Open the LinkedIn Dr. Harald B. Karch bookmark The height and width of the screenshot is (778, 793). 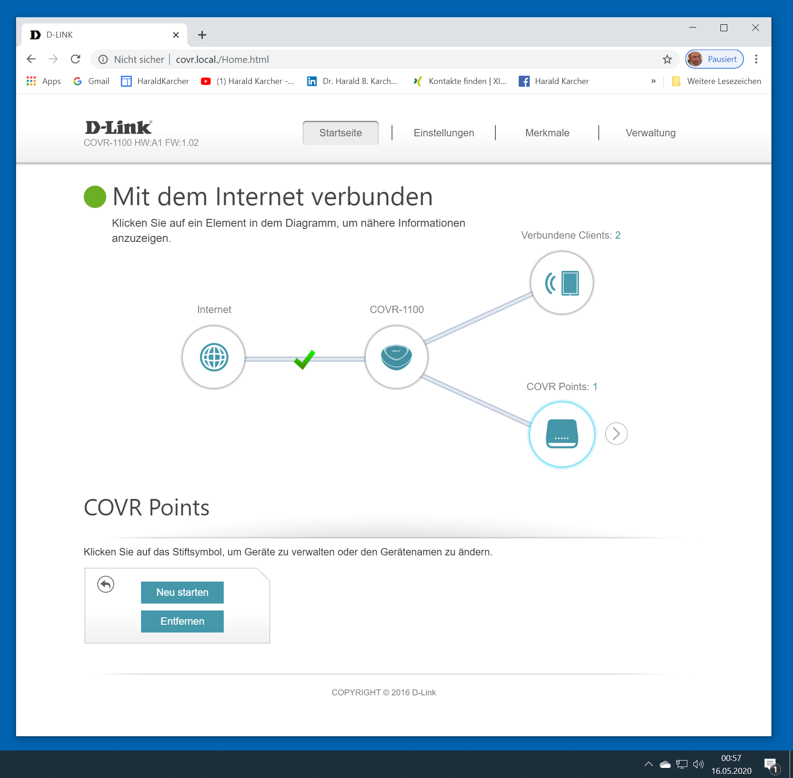pyautogui.click(x=352, y=81)
